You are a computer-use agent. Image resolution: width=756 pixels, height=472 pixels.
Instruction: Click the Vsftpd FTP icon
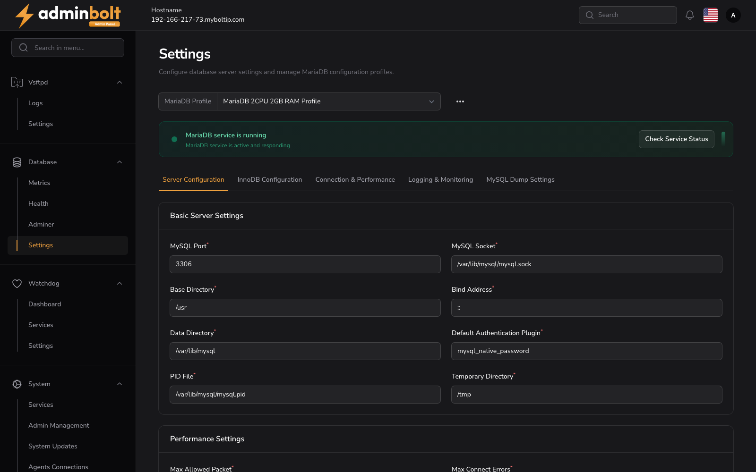click(x=17, y=82)
